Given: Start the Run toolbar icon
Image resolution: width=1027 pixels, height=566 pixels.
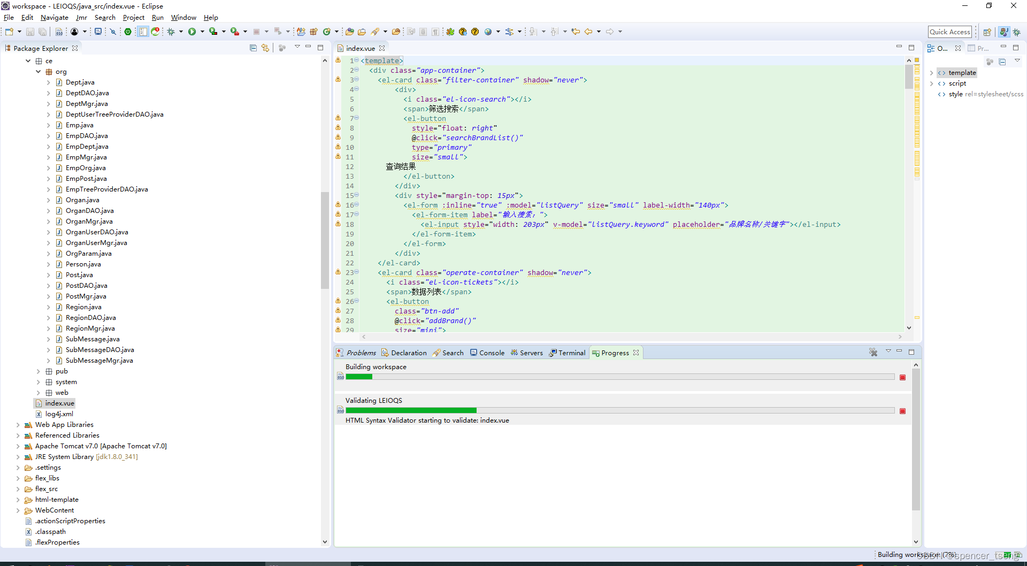Looking at the screenshot, I should pyautogui.click(x=193, y=32).
